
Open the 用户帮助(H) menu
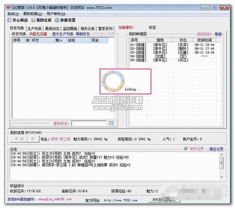(56, 14)
